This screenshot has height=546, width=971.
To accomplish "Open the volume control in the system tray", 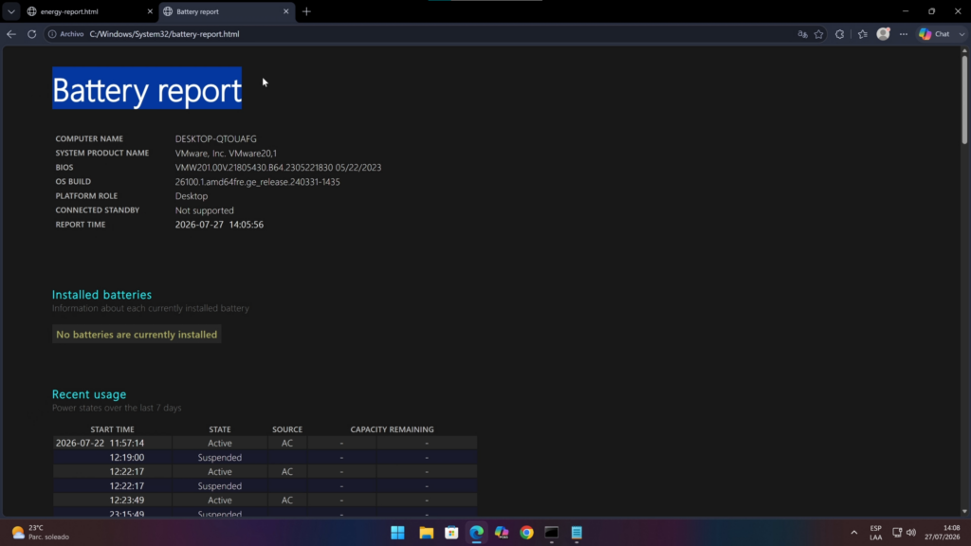I will 911,533.
